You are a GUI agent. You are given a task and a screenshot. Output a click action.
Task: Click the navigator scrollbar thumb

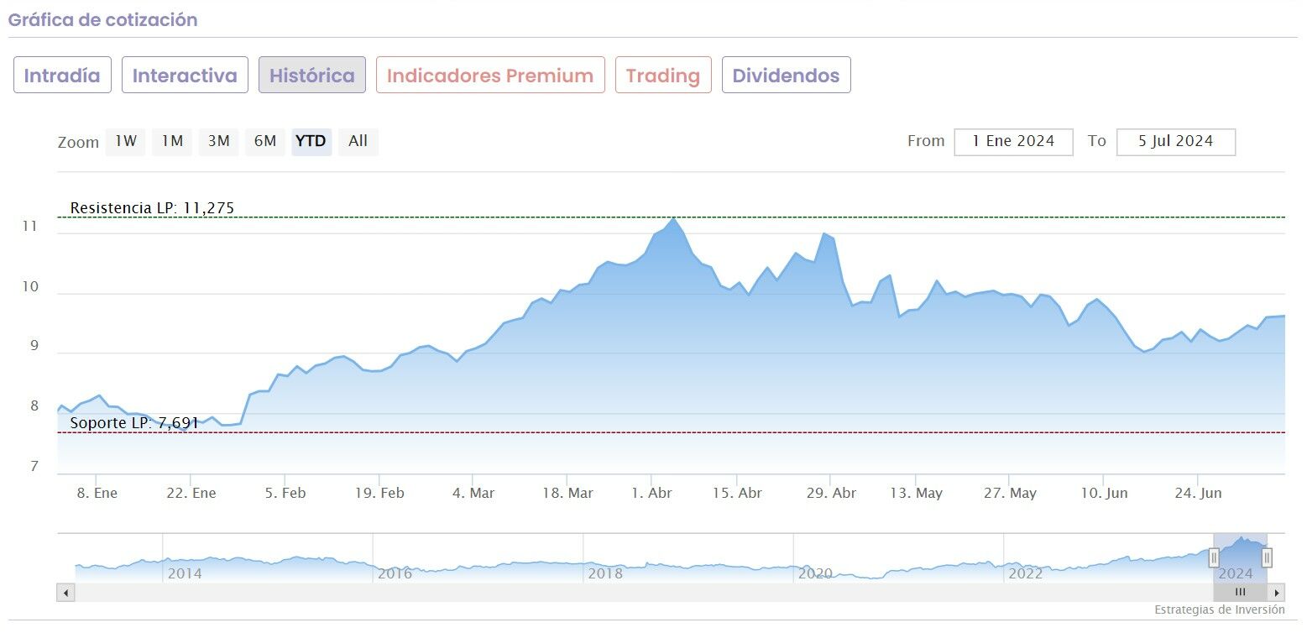click(x=1240, y=593)
